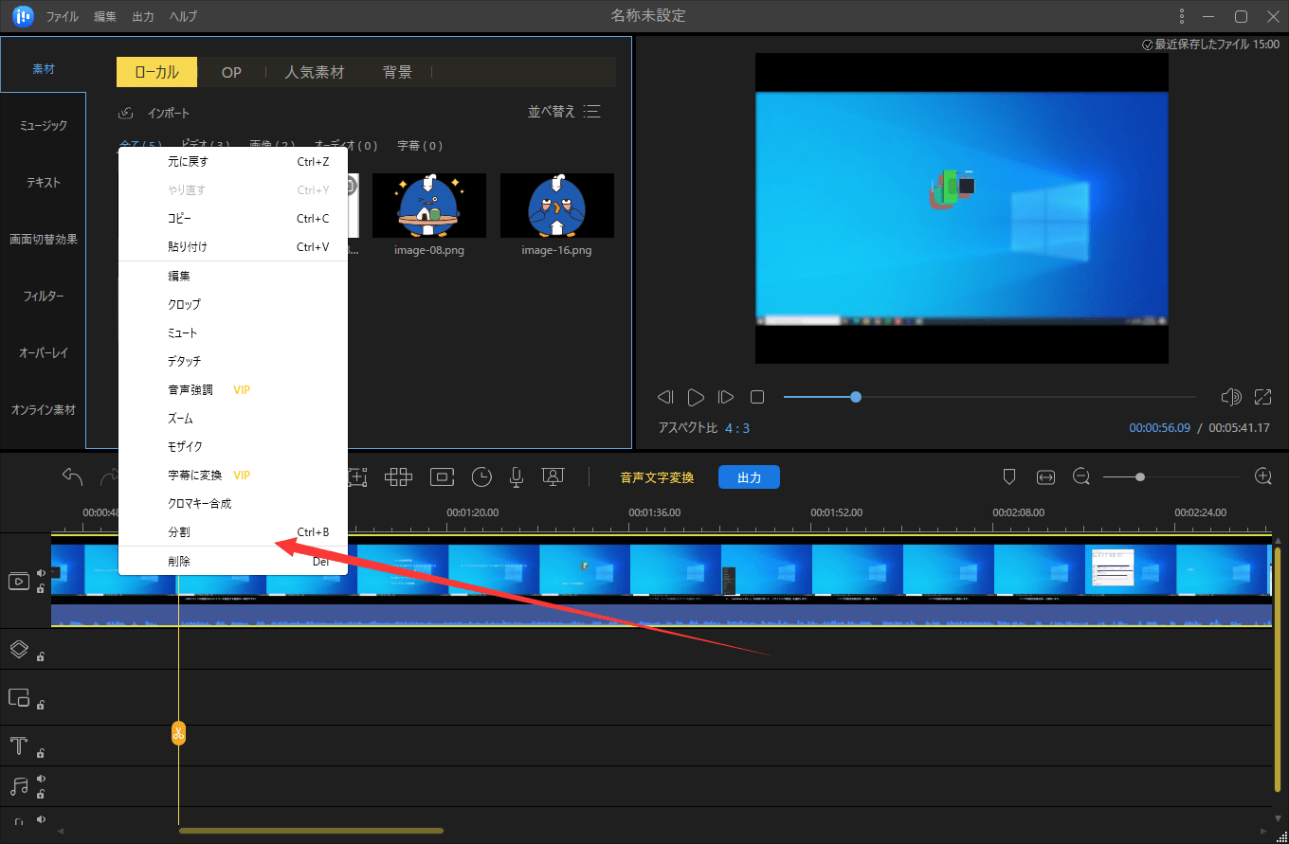The width and height of the screenshot is (1289, 844).
Task: Zoom in the timeline with plus magnifier
Action: click(x=1262, y=476)
